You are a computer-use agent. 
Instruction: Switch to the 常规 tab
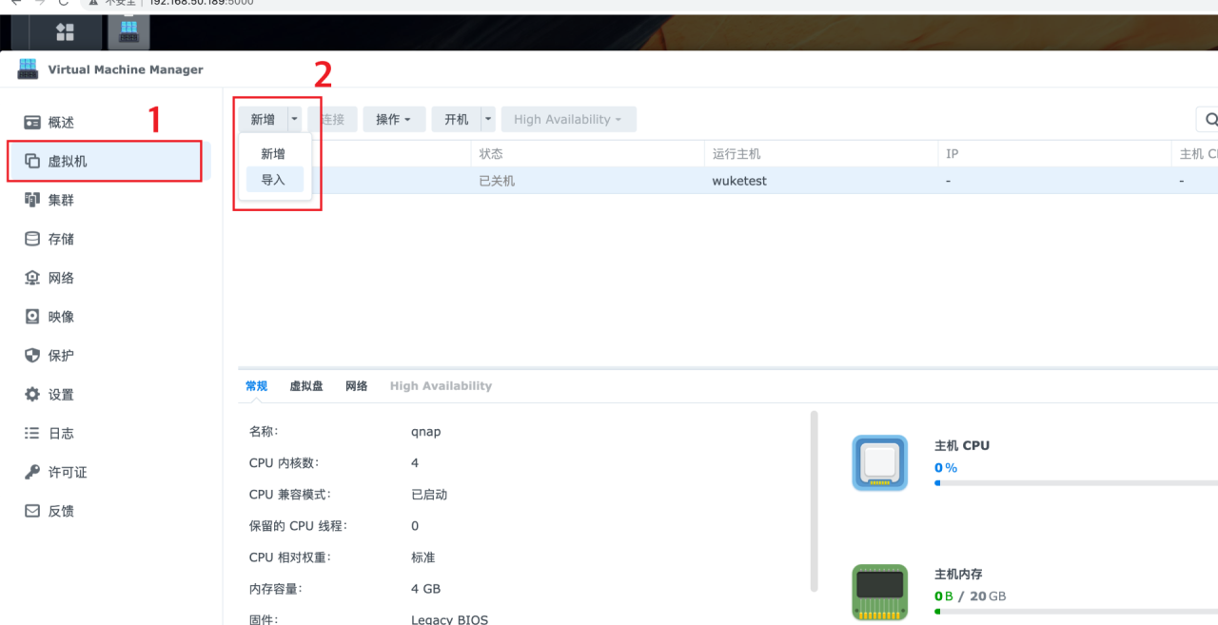257,386
